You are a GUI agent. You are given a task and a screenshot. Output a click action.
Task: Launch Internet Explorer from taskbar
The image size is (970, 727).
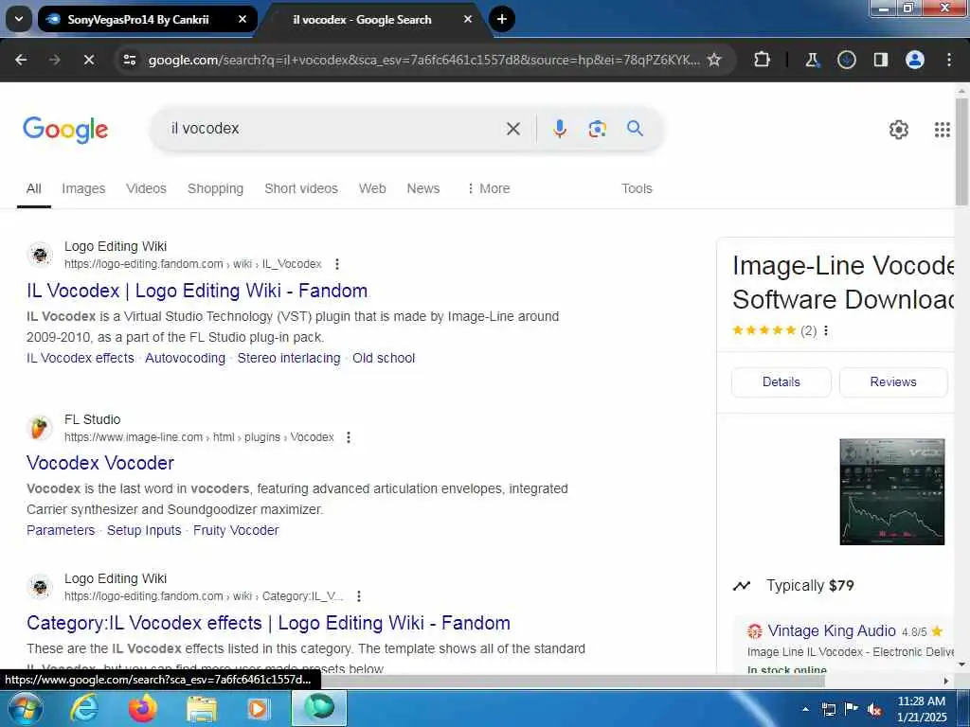point(84,708)
